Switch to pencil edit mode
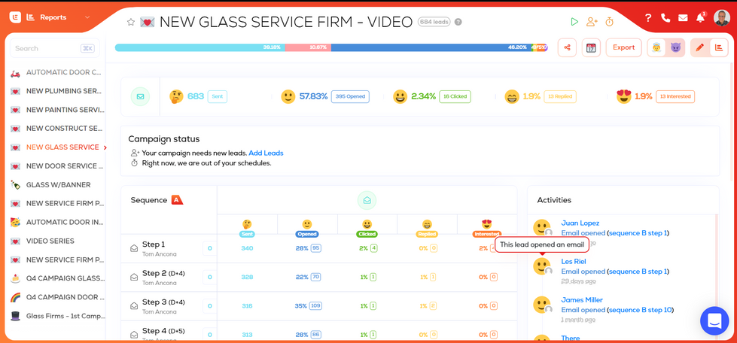 pyautogui.click(x=699, y=47)
